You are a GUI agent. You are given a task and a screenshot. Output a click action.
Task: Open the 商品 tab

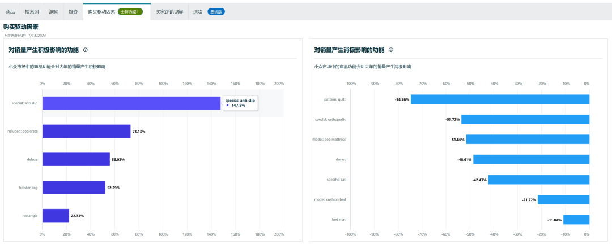pyautogui.click(x=10, y=11)
